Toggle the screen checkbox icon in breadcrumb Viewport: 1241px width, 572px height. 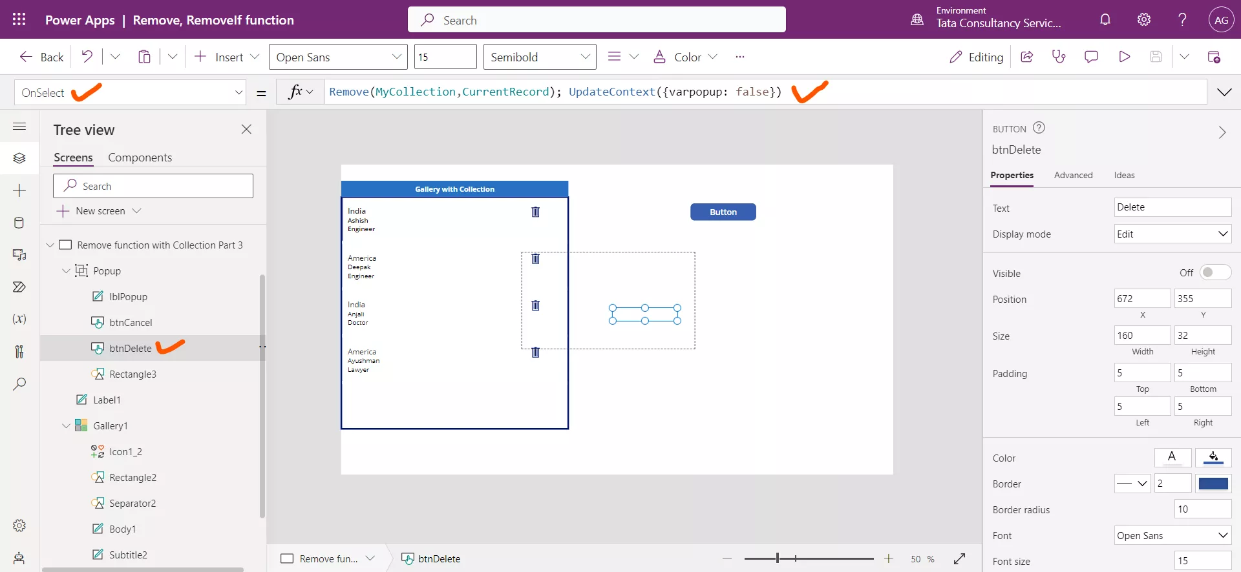[x=287, y=558]
